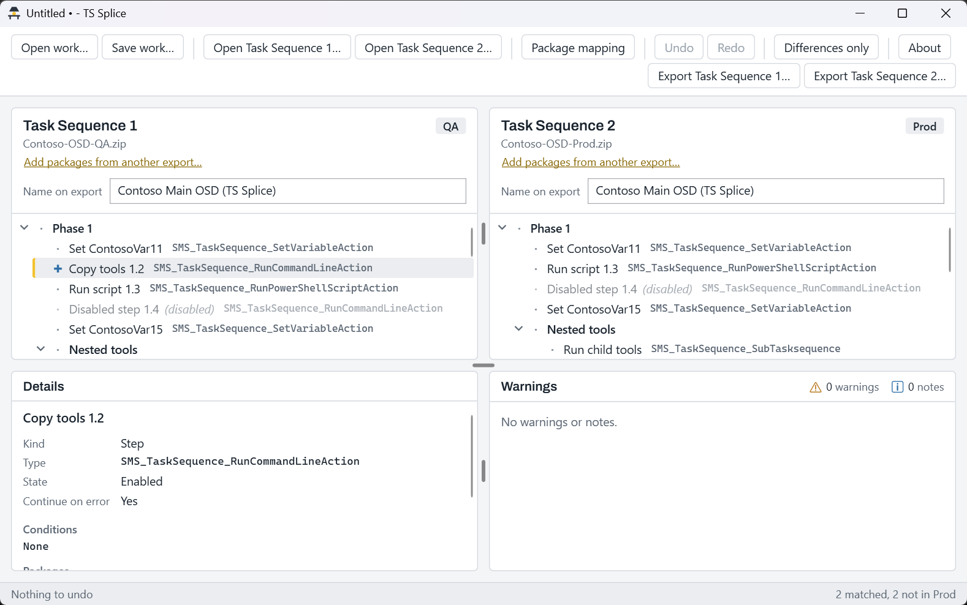Open the About dialog

point(924,48)
